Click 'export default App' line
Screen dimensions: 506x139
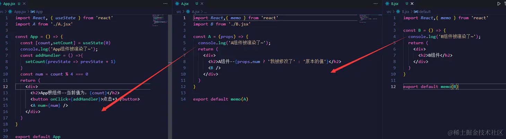38,137
